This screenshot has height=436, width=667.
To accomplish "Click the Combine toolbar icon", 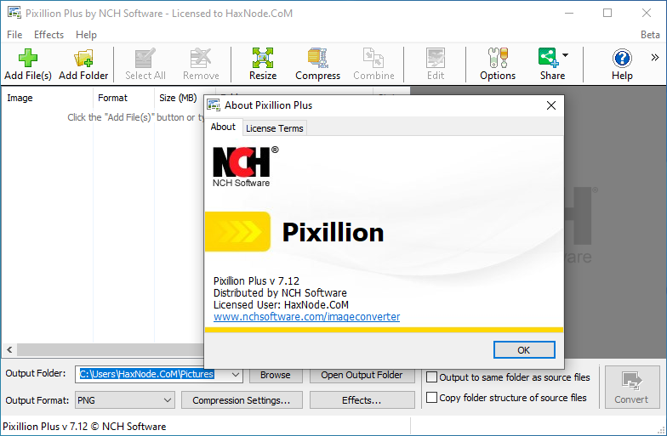I will coord(373,58).
